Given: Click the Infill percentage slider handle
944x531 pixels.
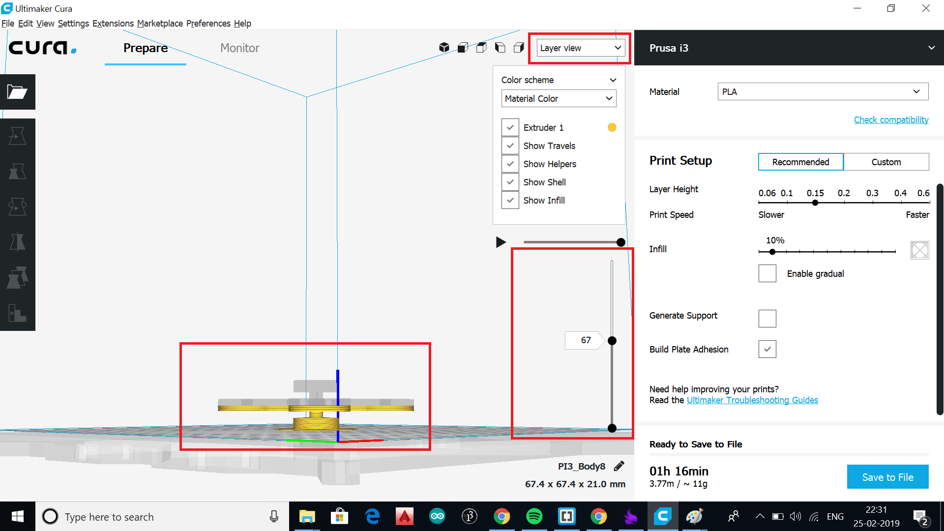Looking at the screenshot, I should (772, 252).
